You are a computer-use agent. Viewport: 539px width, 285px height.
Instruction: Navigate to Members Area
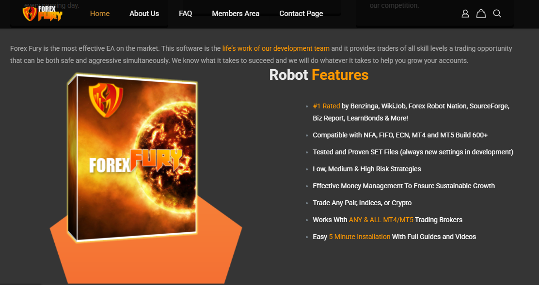236,14
